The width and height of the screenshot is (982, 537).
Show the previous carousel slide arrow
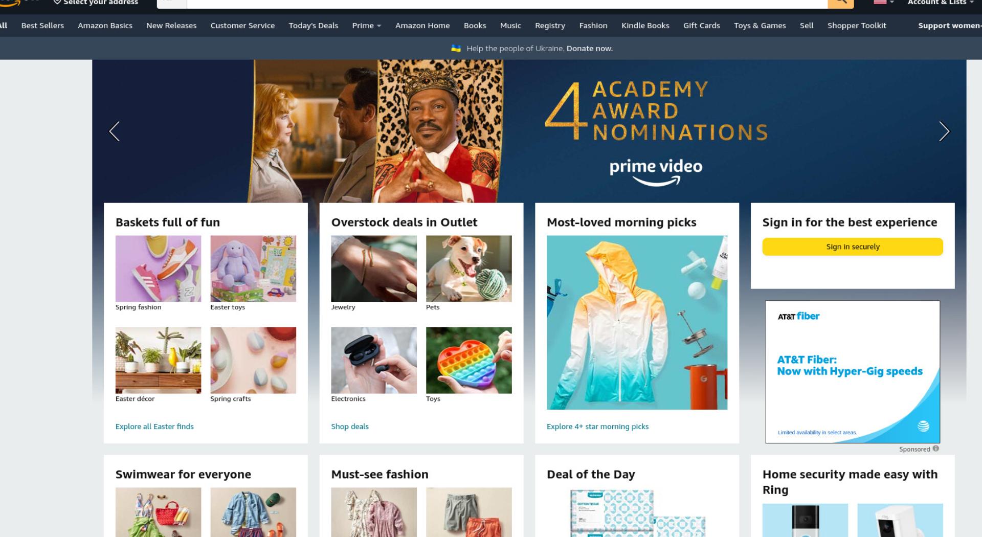point(115,131)
